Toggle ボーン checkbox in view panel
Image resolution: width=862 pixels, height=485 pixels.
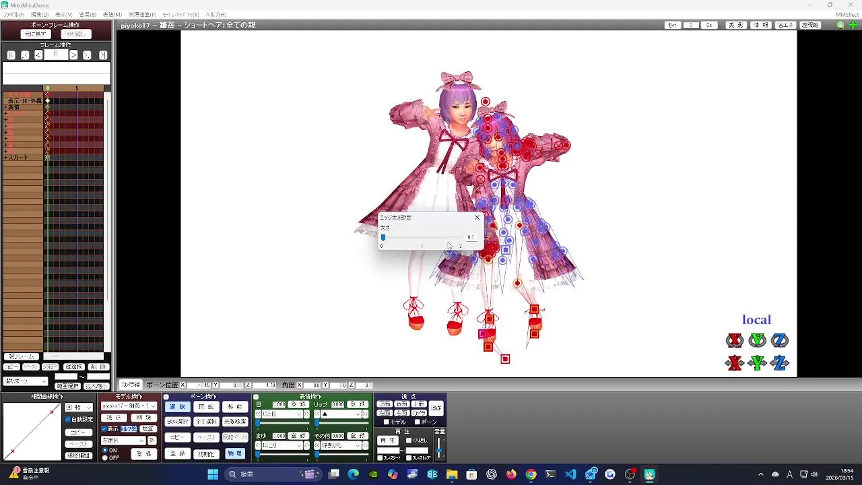point(417,422)
